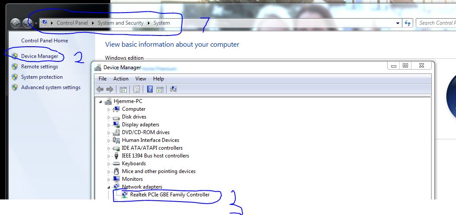
Task: Click the blue Help question mark icon
Action: point(150,89)
